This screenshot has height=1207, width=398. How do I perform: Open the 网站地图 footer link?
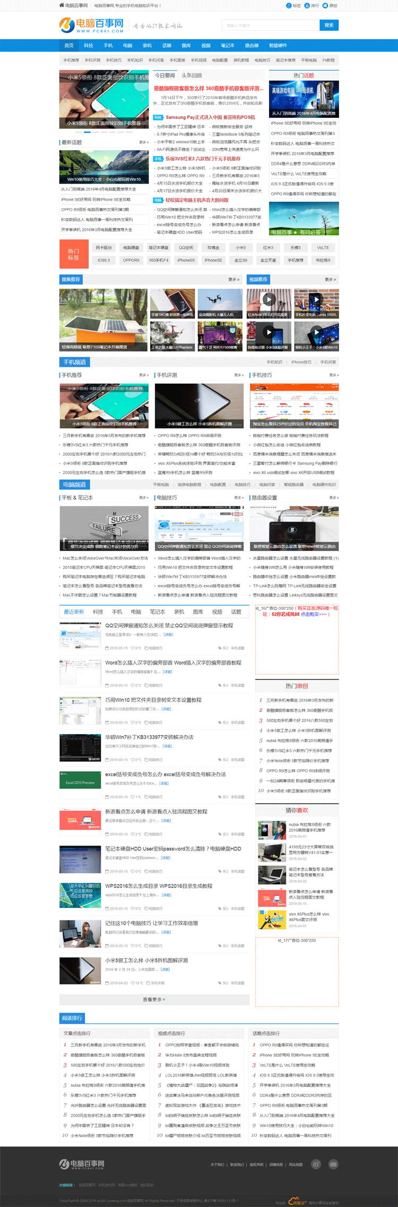296,1165
